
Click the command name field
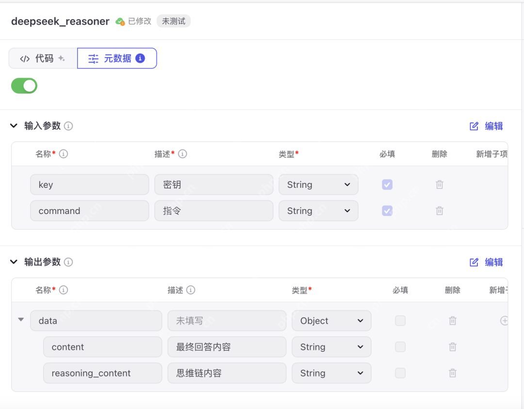tap(90, 211)
